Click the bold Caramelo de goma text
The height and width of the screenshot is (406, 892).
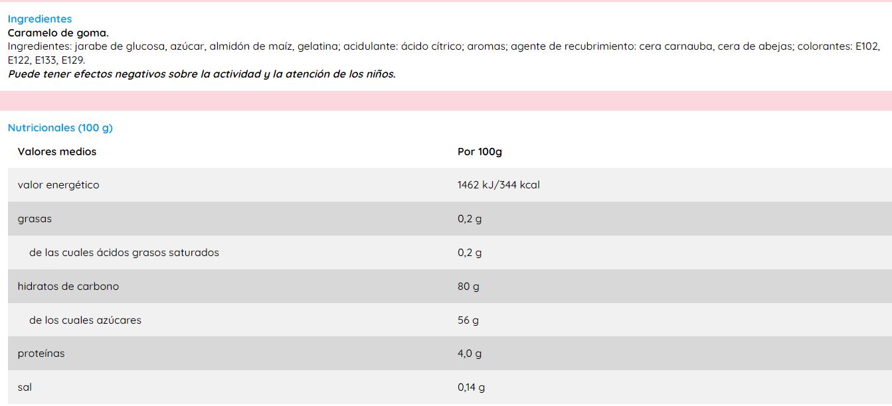[58, 33]
